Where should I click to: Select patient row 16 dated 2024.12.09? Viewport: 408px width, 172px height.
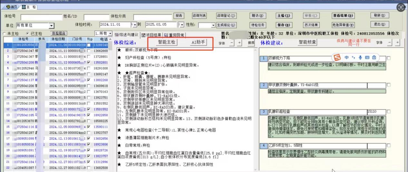56,133
